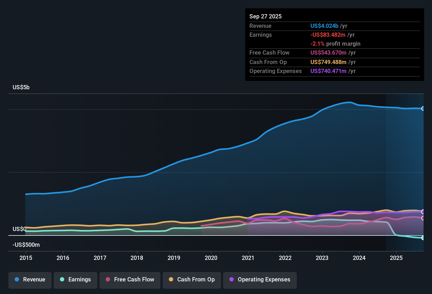
Task: Click the purple Operating Expenses legend dot
Action: tap(232, 280)
